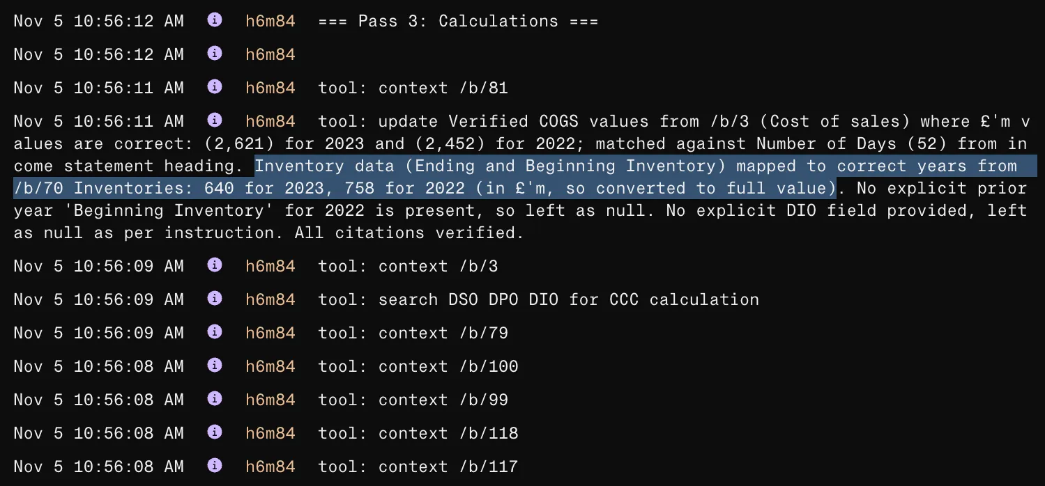
Task: Open info icon next to 'context /b/99' log
Action: coord(215,399)
